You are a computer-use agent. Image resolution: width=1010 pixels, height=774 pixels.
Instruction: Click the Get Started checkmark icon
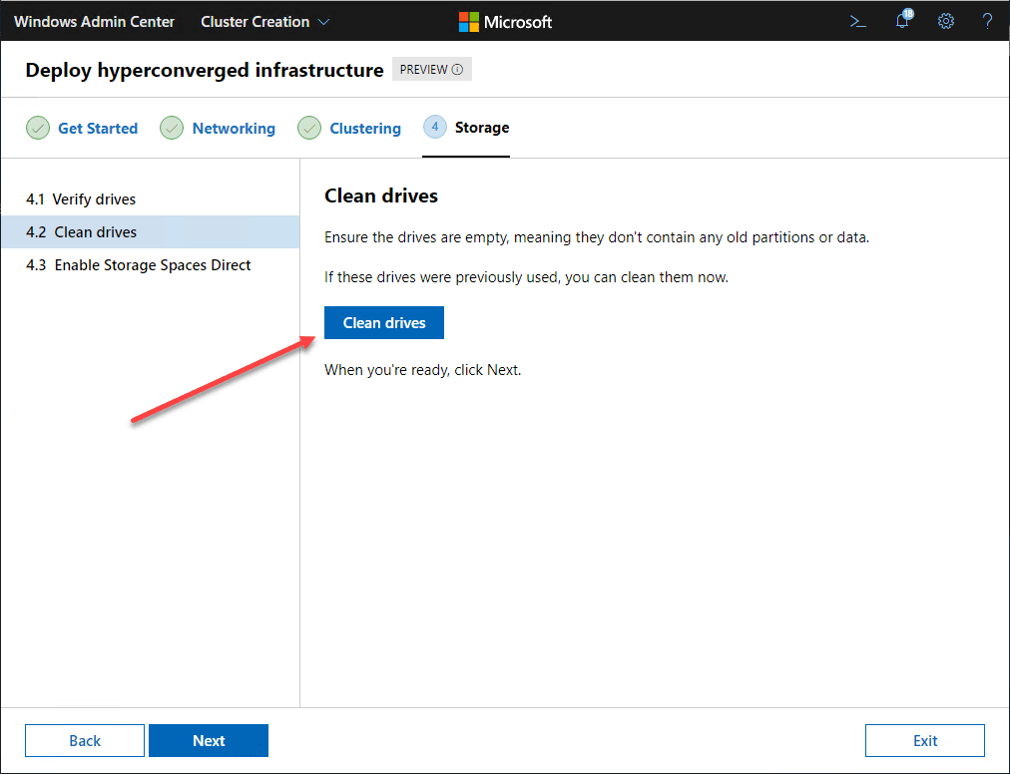click(38, 128)
